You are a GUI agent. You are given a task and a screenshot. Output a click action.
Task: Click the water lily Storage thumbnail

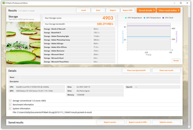tap(23, 43)
